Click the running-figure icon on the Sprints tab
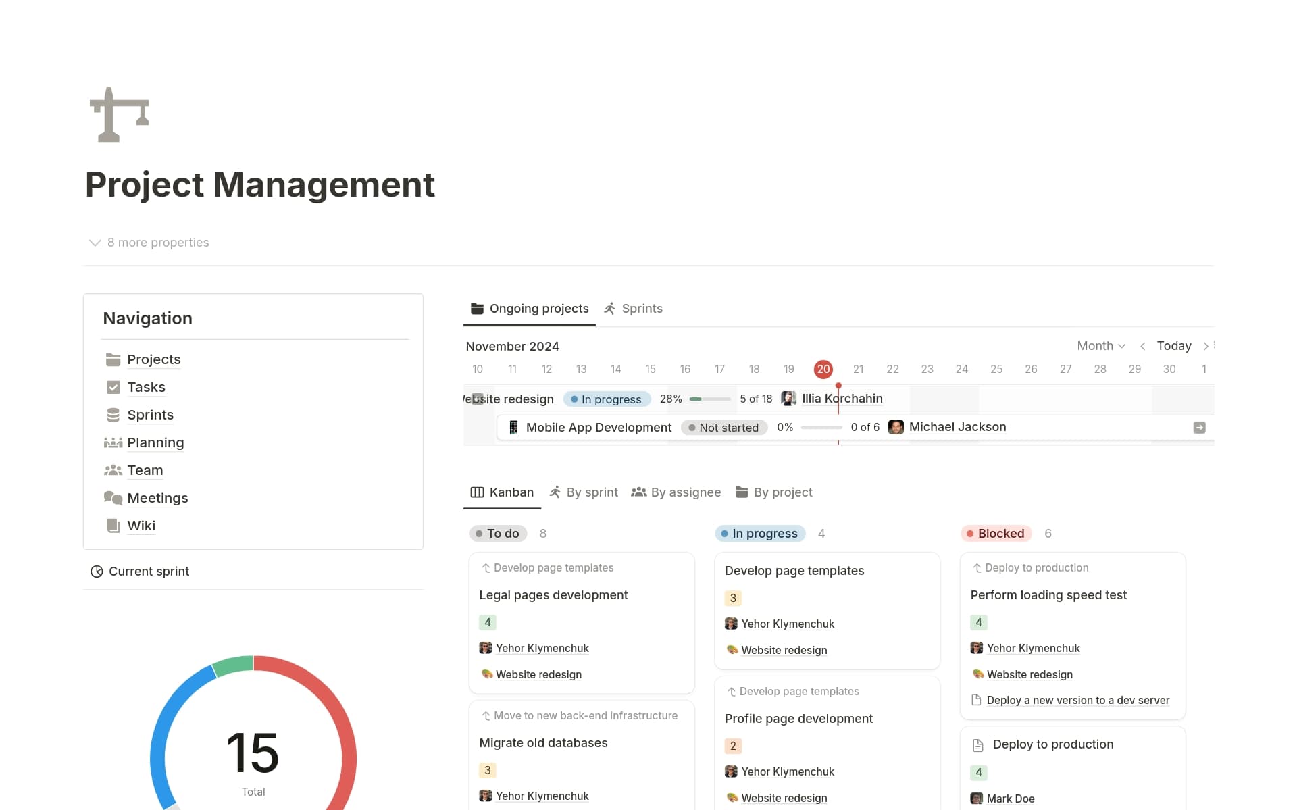 pos(610,308)
